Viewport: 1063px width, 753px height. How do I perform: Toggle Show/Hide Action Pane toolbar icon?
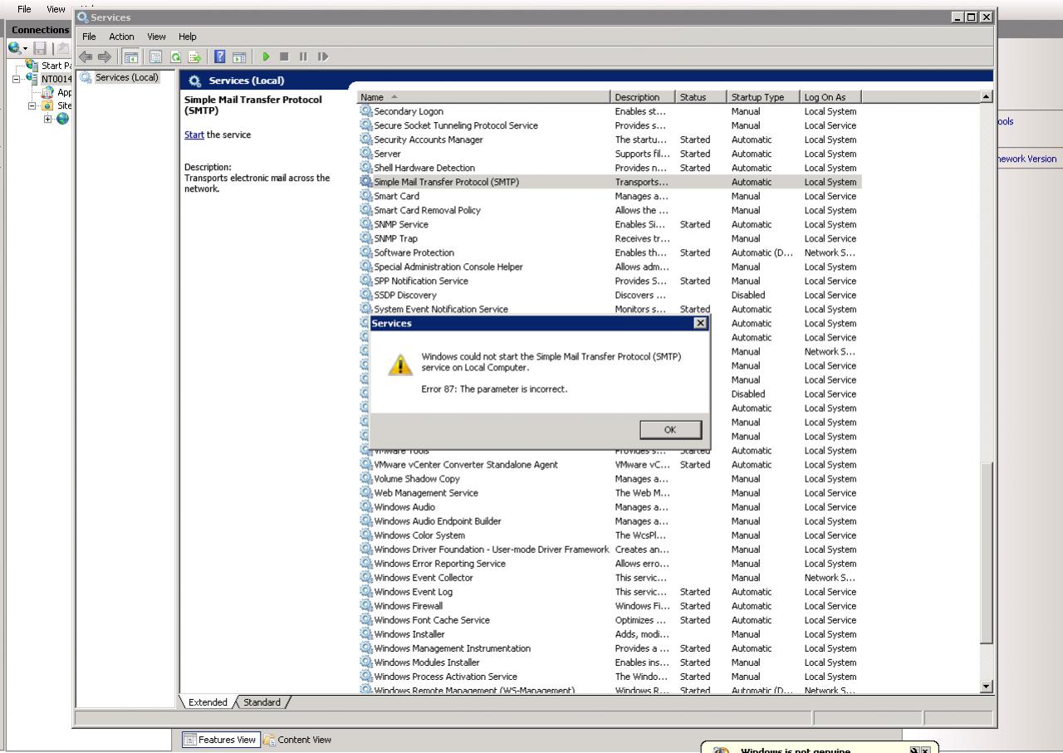click(x=239, y=56)
